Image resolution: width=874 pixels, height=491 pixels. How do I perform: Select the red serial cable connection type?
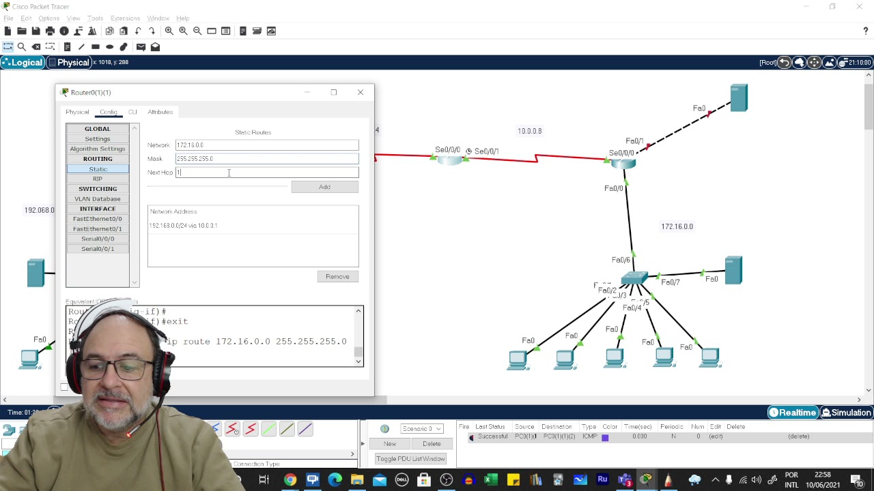251,429
